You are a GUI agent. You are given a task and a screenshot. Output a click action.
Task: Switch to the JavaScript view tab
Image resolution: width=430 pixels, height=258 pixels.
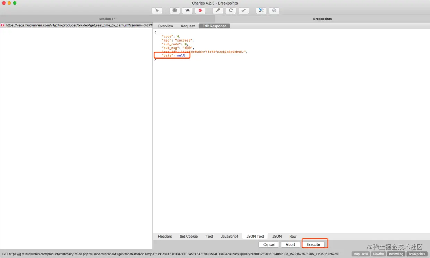tap(229, 236)
